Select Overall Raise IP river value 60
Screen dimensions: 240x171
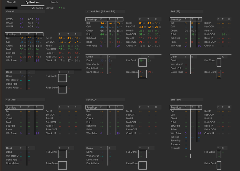(76, 53)
